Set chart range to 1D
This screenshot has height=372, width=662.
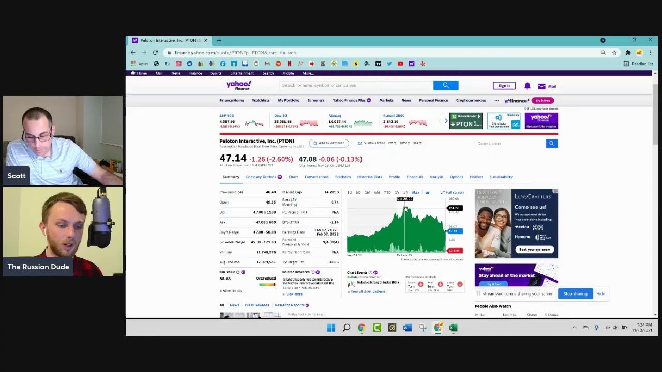[350, 192]
